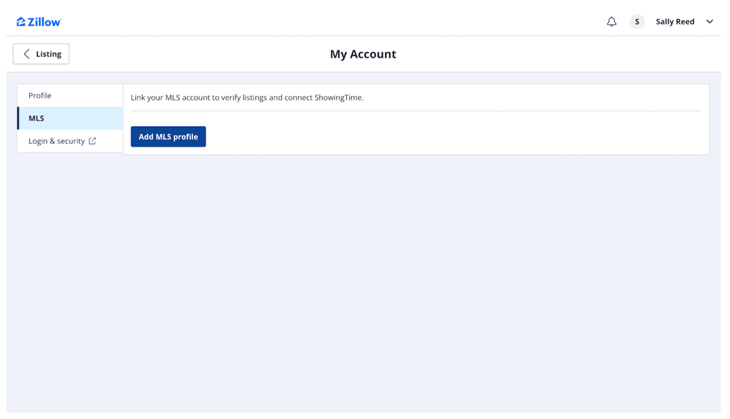
Task: Expand the account menu chevron
Action: (x=709, y=22)
